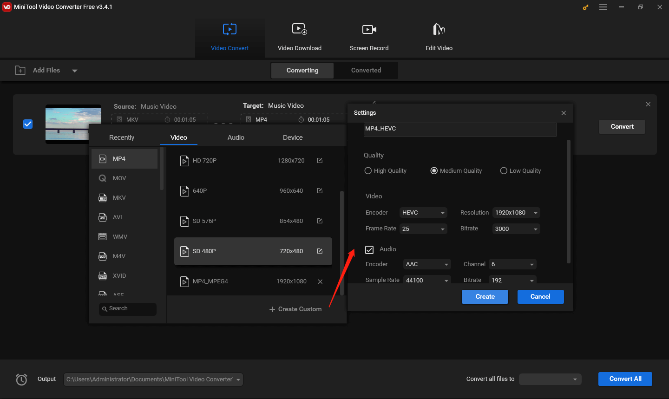Click the Add Files plus icon
669x399 pixels.
pos(20,70)
